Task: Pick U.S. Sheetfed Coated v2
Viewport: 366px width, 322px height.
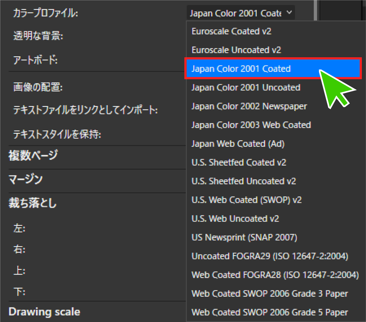Action: pyautogui.click(x=239, y=162)
